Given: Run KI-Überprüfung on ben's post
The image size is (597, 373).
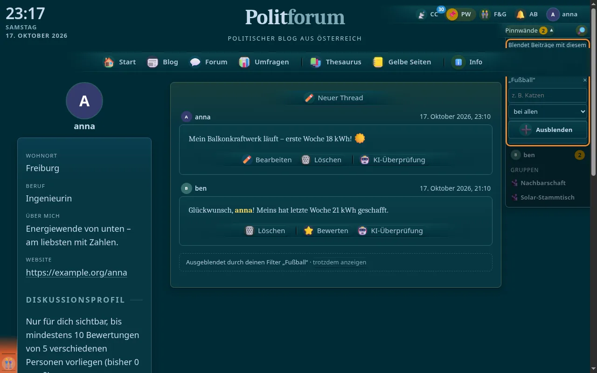Looking at the screenshot, I should click(390, 231).
